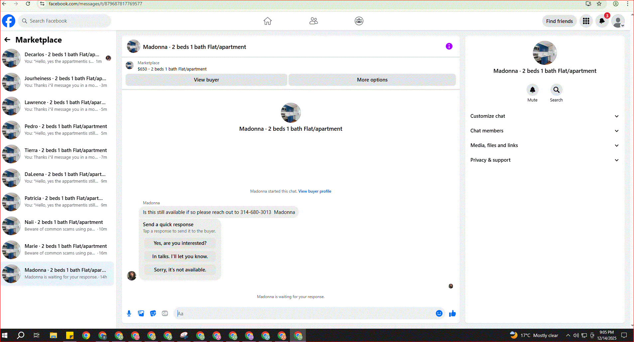
Task: Open the Friends icon in top navigation
Action: (314, 21)
